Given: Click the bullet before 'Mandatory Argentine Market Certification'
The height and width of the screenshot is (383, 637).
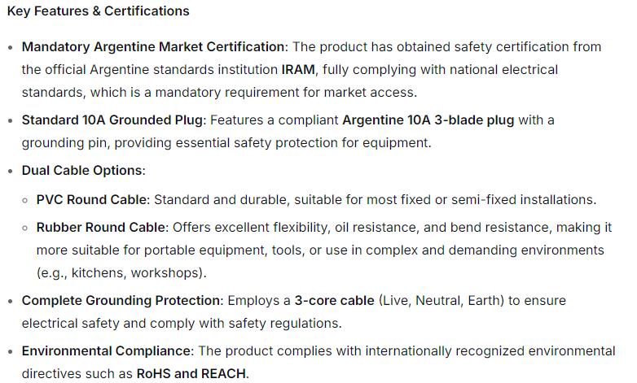Looking at the screenshot, I should [10, 47].
